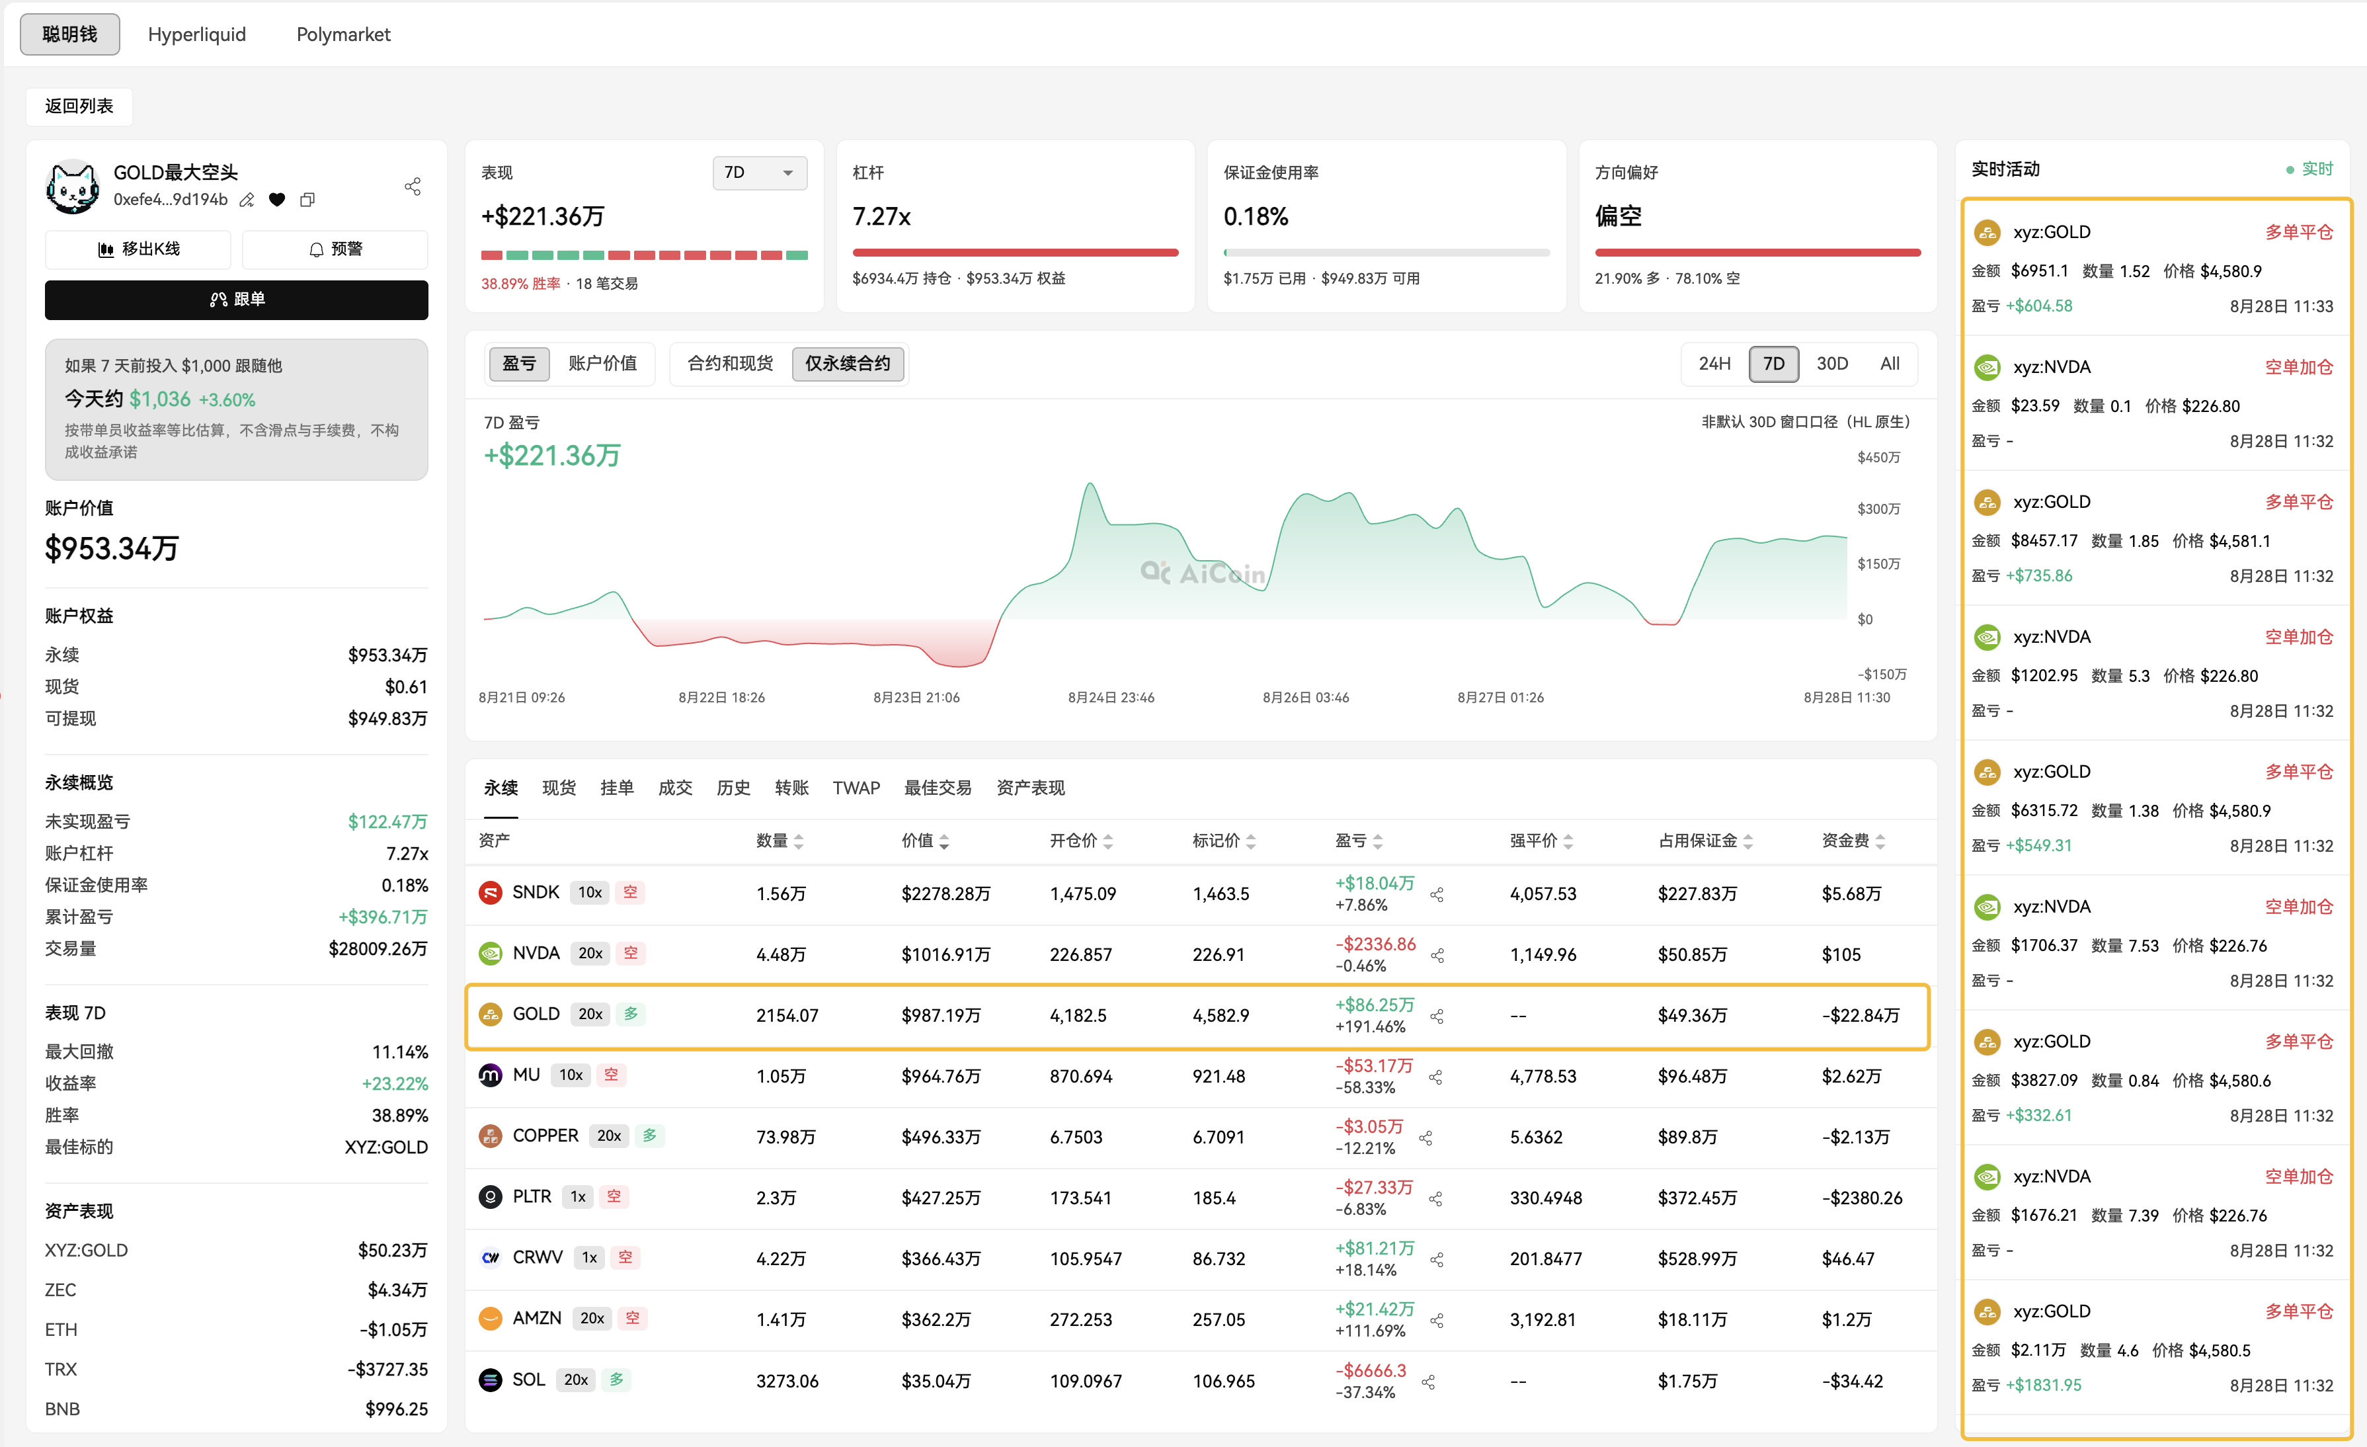Switch the chart to 账户价值 view
Screen dimensions: 2367x1447
click(x=602, y=364)
